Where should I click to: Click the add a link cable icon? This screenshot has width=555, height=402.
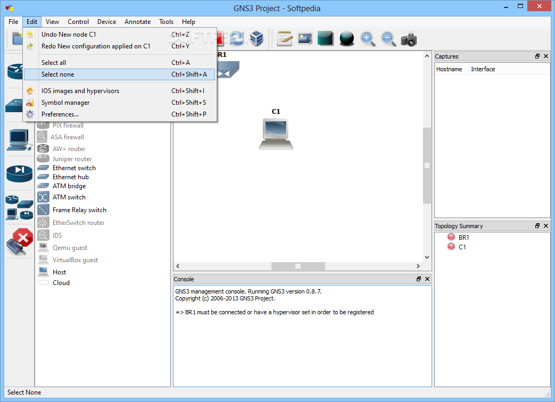coord(20,242)
